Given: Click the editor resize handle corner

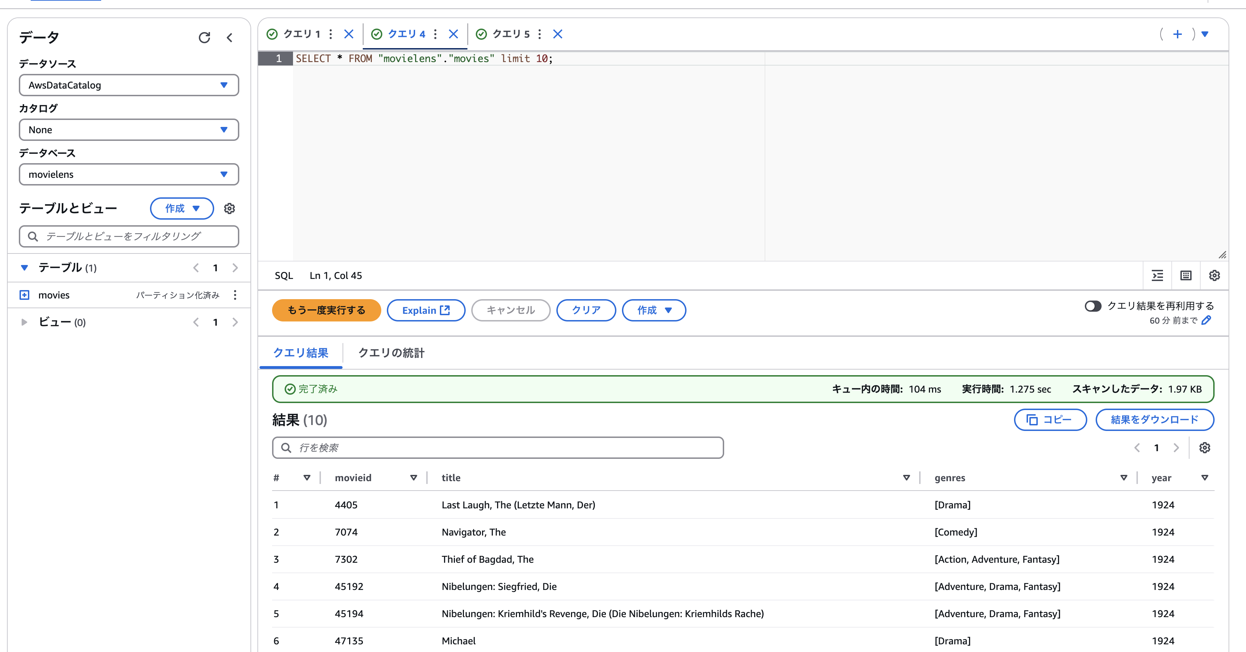Looking at the screenshot, I should pyautogui.click(x=1222, y=255).
